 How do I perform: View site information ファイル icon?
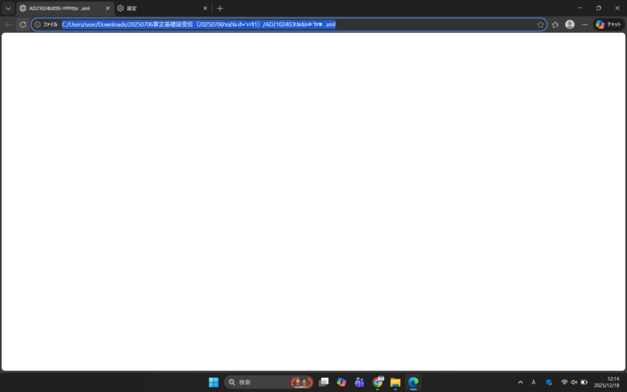46,24
